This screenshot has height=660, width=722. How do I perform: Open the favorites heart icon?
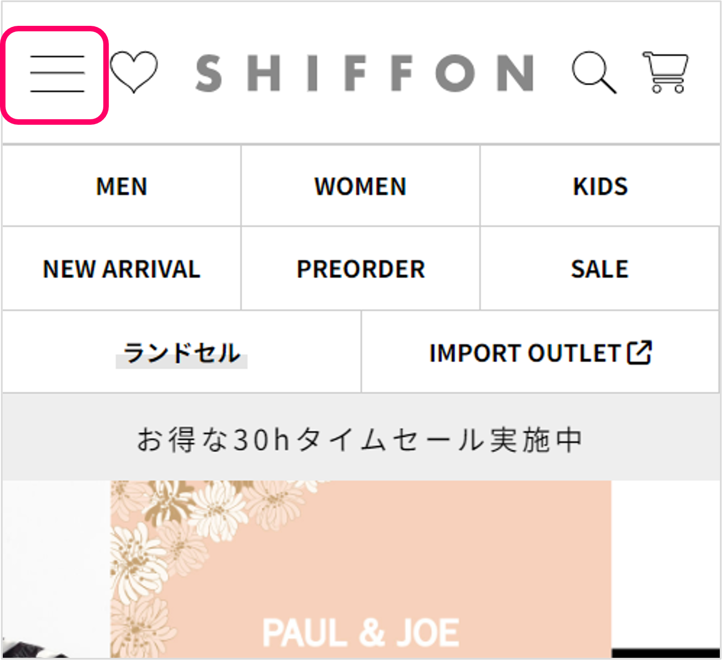click(x=134, y=72)
